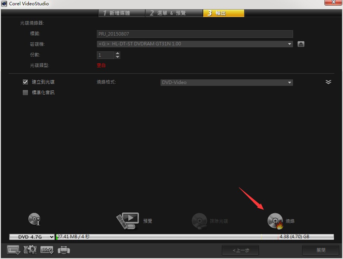
Task: Click the 燒錄 burn disc icon
Action: coord(275,221)
